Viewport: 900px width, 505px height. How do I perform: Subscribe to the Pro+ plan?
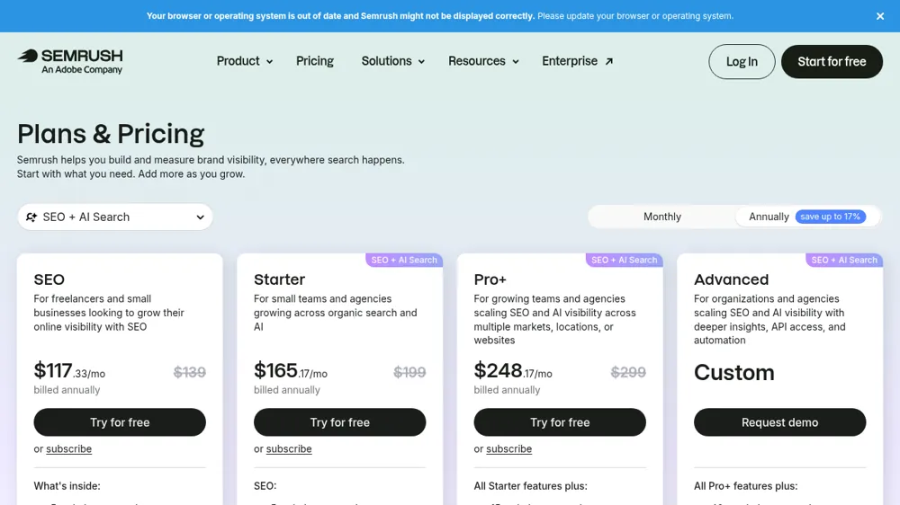508,448
